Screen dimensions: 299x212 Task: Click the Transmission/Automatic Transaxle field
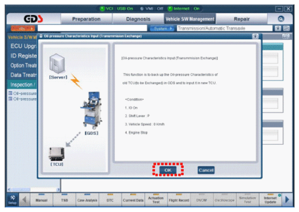click(224, 29)
